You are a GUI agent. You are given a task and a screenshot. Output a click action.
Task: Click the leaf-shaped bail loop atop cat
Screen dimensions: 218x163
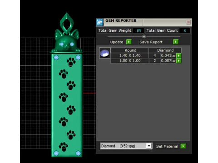coord(67,24)
